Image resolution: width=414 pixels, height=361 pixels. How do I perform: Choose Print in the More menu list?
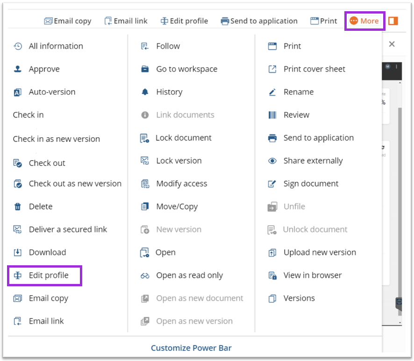(285, 46)
